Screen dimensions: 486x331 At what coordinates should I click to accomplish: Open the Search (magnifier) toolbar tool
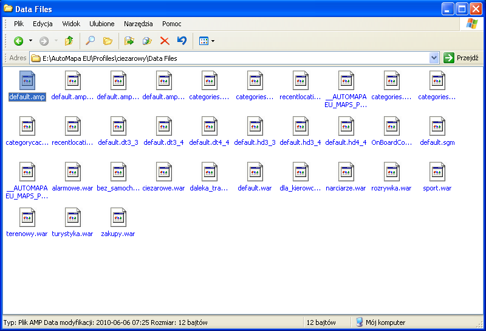coord(90,41)
